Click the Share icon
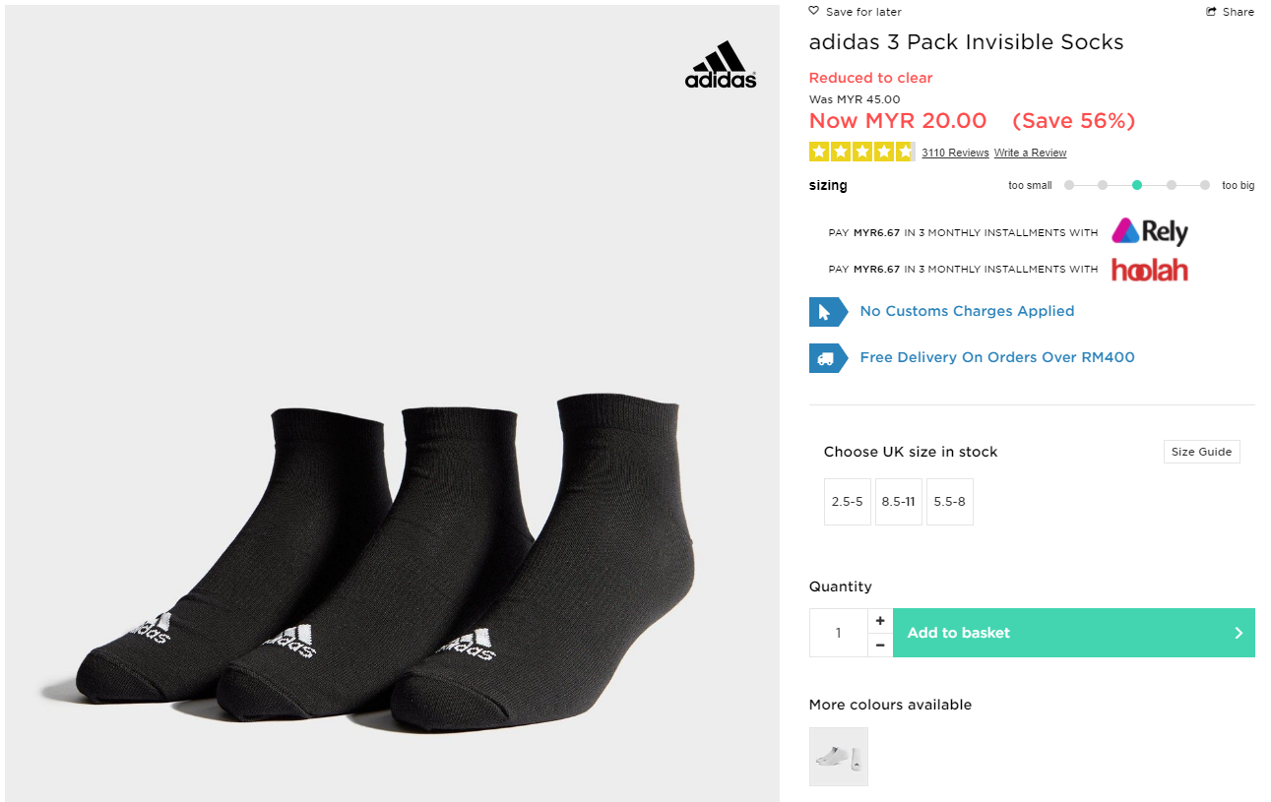Image resolution: width=1271 pixels, height=802 pixels. tap(1211, 12)
